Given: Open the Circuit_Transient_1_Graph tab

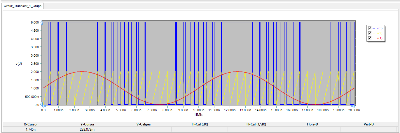Looking at the screenshot, I should click(x=22, y=6).
